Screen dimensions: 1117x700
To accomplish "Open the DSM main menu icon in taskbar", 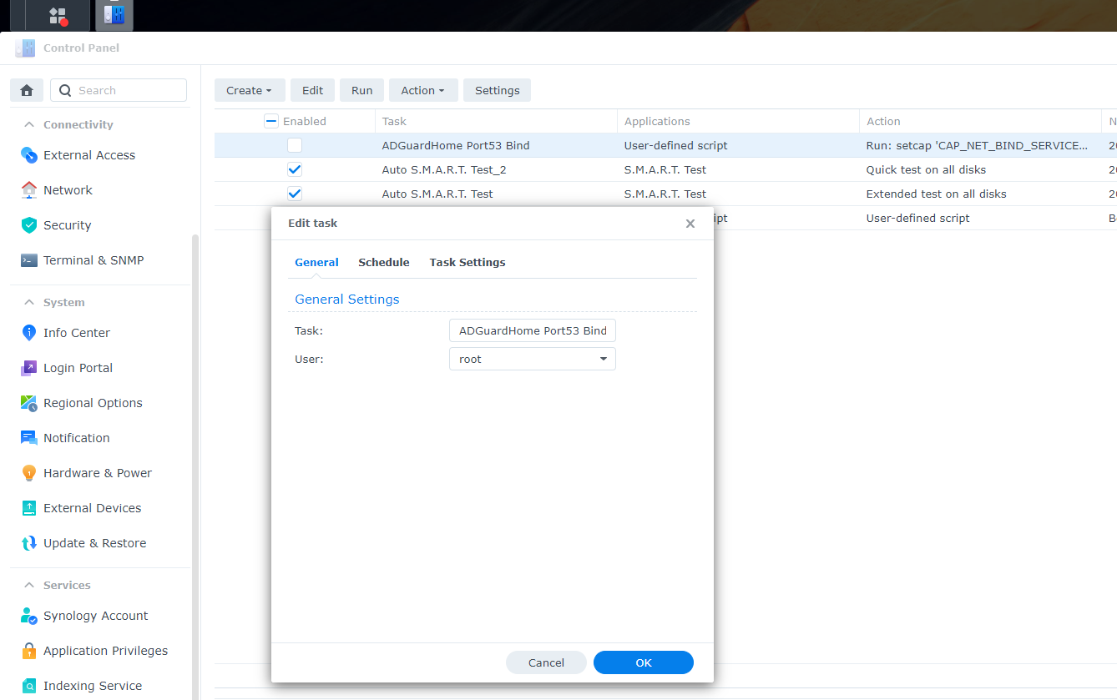I will tap(58, 15).
